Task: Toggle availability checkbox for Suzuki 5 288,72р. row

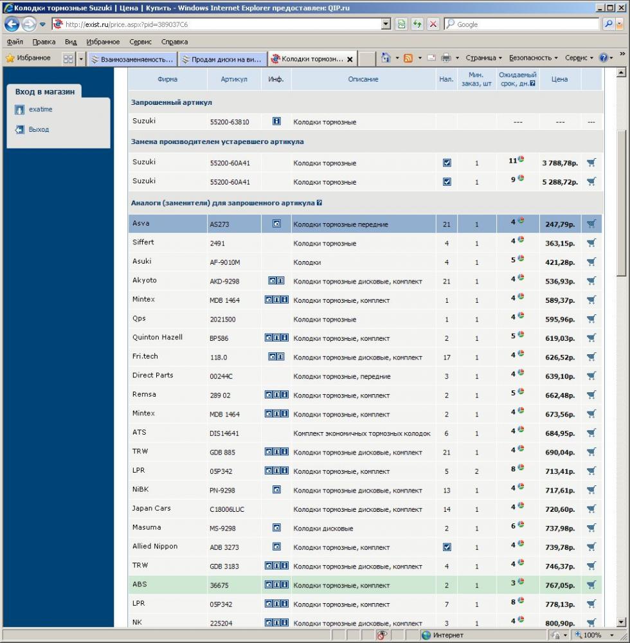Action: tap(447, 182)
